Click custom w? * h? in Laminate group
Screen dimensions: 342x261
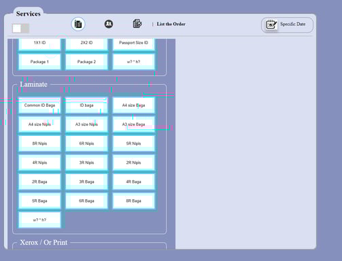[39, 220]
